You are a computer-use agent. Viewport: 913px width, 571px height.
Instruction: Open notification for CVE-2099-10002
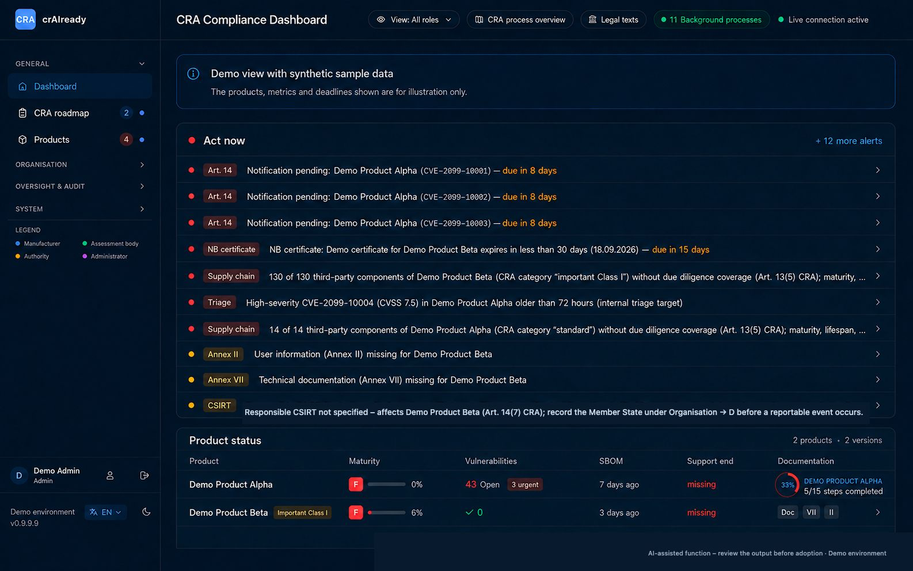535,197
